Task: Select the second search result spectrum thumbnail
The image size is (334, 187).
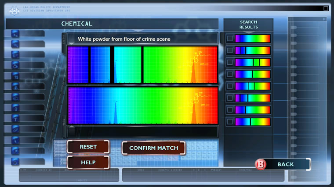Action: [253, 50]
